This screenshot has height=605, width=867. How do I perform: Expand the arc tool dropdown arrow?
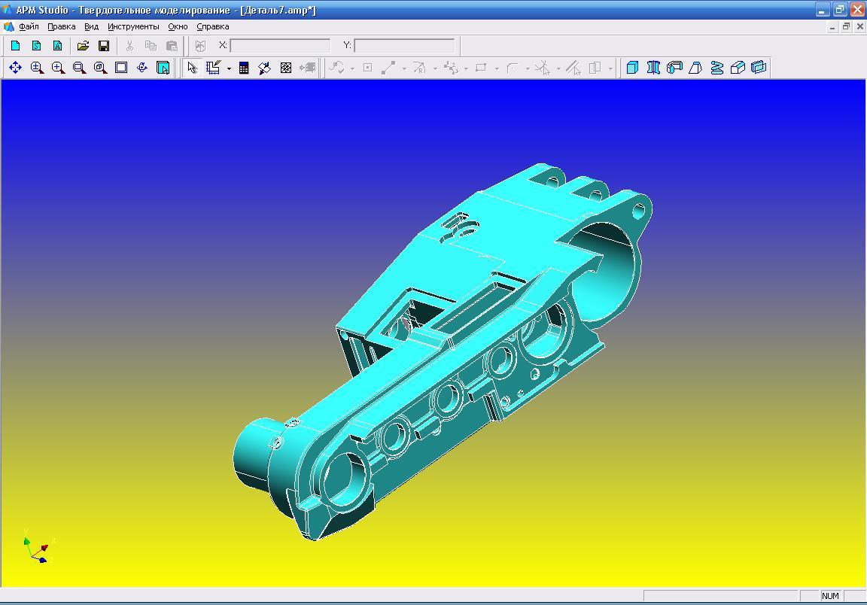pyautogui.click(x=435, y=68)
